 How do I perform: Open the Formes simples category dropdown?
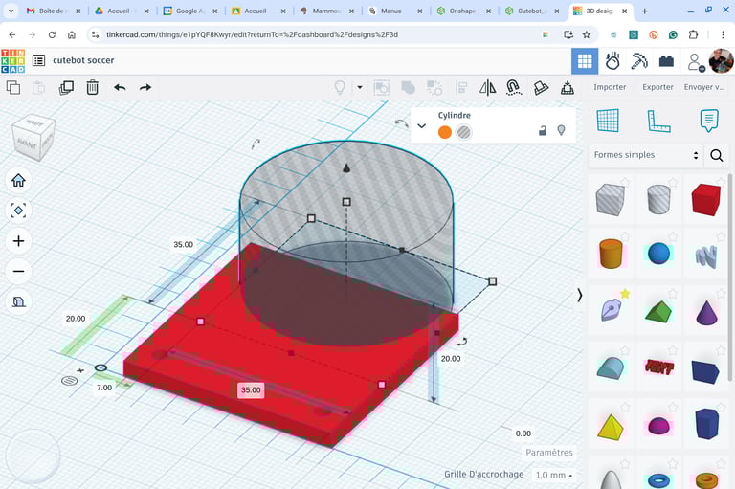(x=646, y=155)
